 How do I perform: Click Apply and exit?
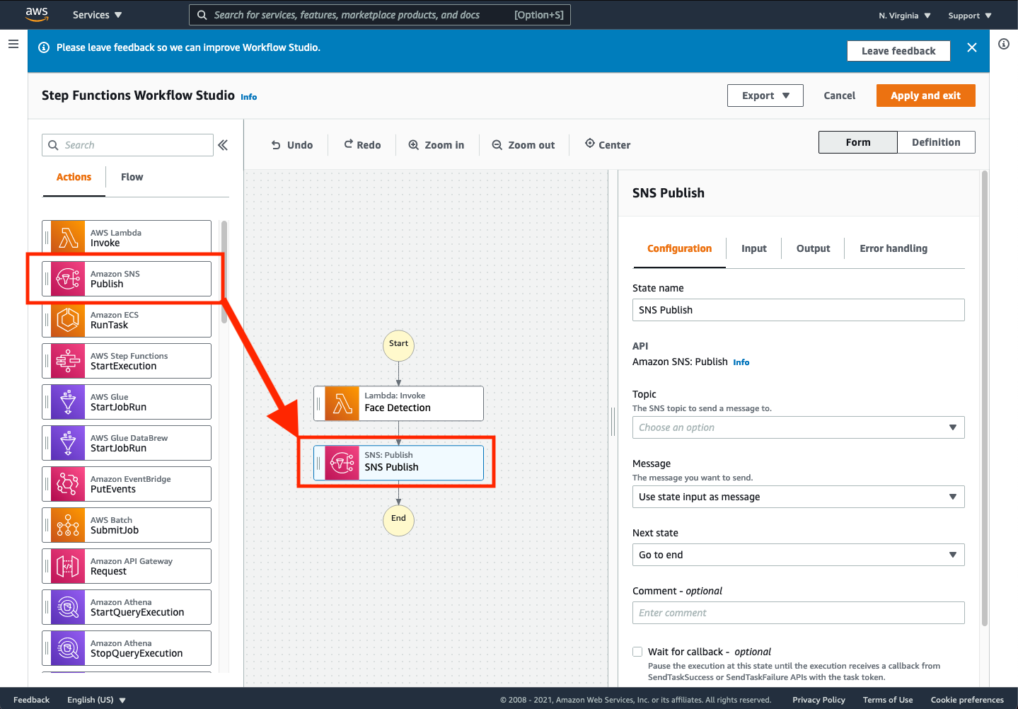point(926,96)
